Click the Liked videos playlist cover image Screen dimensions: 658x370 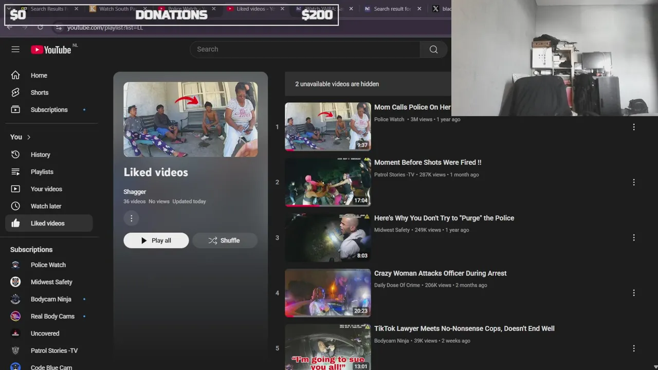(191, 120)
